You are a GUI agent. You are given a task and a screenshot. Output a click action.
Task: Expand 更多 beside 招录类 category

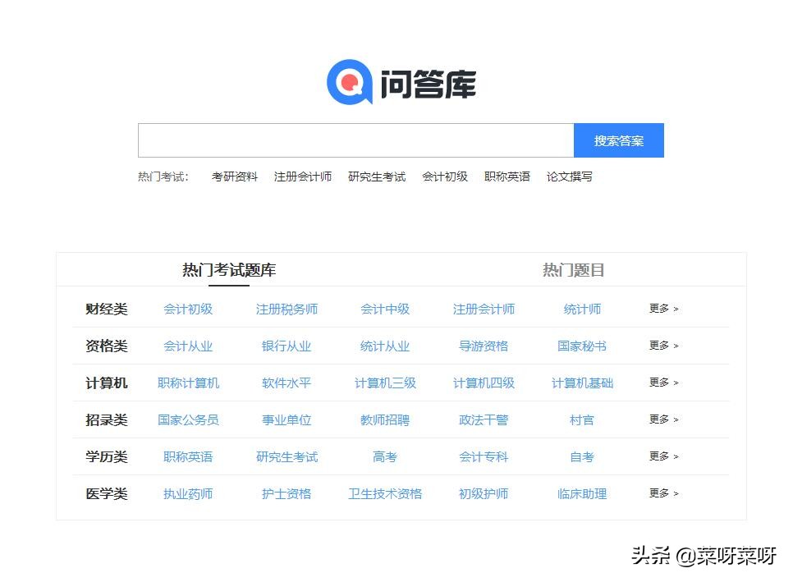pos(662,419)
